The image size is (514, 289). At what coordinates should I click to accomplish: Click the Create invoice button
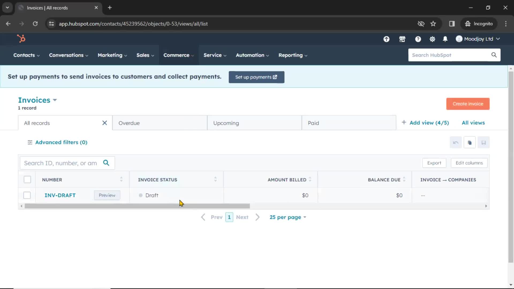point(468,103)
